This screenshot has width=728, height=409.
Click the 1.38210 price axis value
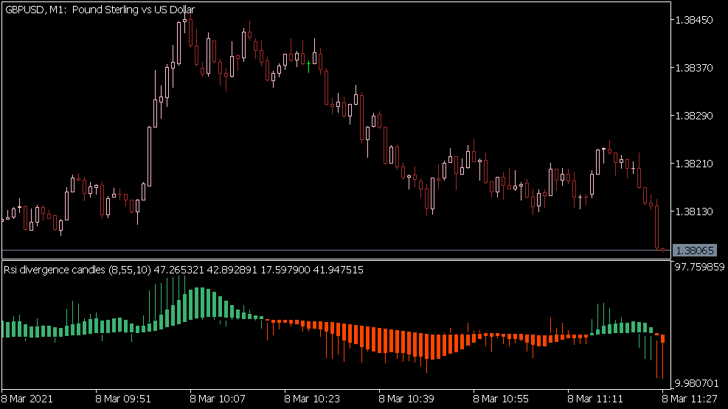[x=694, y=164]
